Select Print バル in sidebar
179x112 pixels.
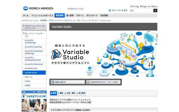click(34, 77)
